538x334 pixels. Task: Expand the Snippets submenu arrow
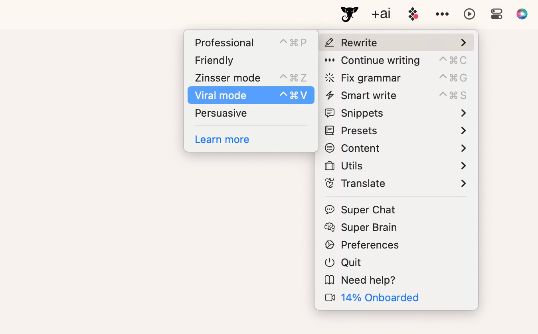coord(463,113)
